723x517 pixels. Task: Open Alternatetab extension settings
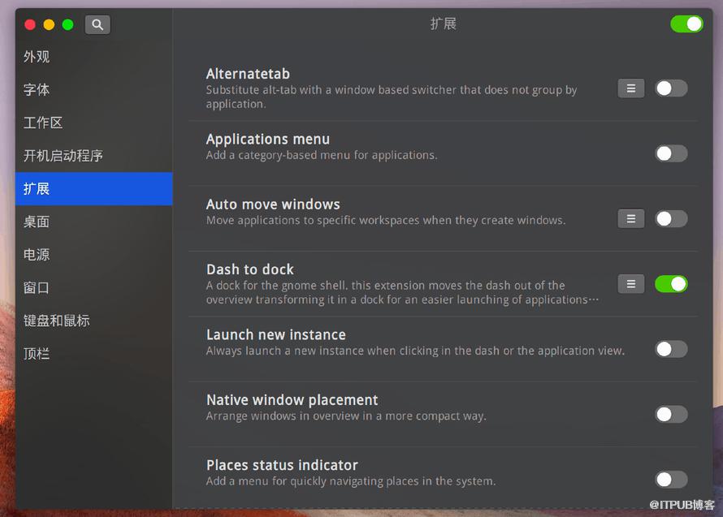click(x=630, y=88)
